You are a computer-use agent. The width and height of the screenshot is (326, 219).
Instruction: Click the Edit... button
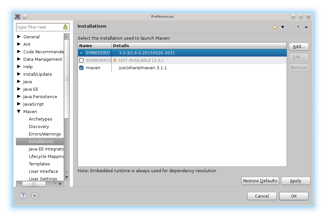[x=299, y=57]
